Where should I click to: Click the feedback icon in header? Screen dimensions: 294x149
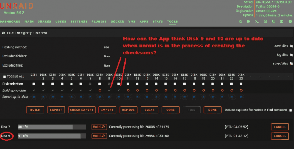[x=265, y=21]
